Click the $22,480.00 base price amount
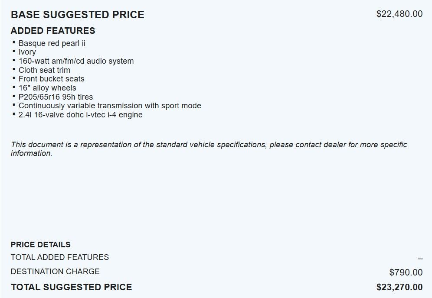This screenshot has width=432, height=298. 399,14
